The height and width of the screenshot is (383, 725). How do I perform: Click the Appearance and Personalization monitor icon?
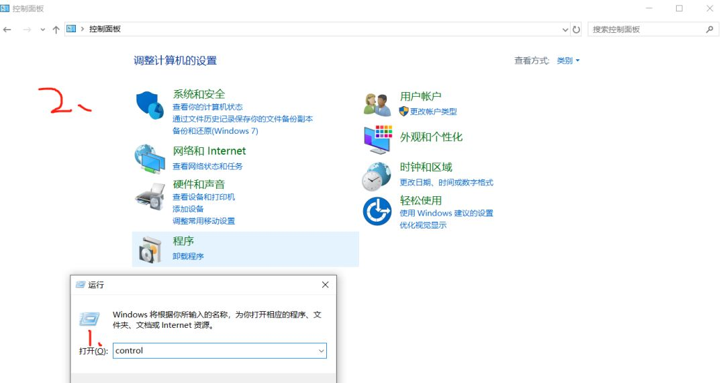tap(378, 139)
